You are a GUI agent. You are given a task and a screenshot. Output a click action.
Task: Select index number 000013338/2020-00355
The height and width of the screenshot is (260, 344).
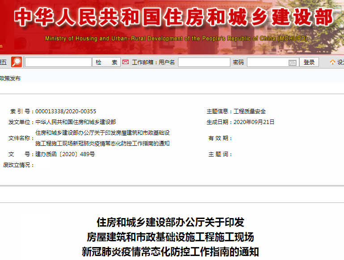(x=66, y=111)
